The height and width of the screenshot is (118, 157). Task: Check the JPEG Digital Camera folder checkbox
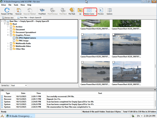pyautogui.click(x=14, y=38)
